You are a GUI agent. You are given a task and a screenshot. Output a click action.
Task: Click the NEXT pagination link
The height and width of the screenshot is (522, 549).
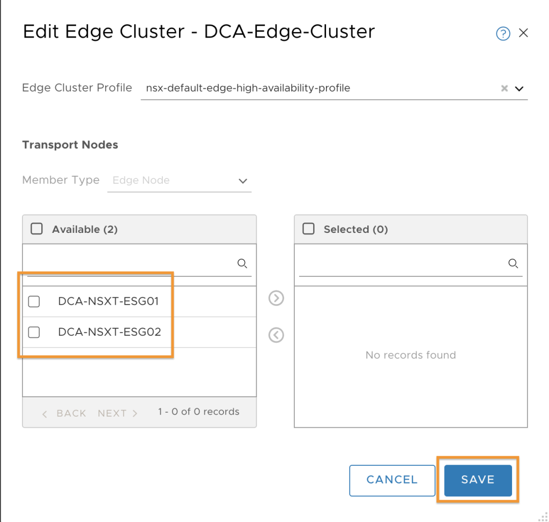tap(117, 413)
